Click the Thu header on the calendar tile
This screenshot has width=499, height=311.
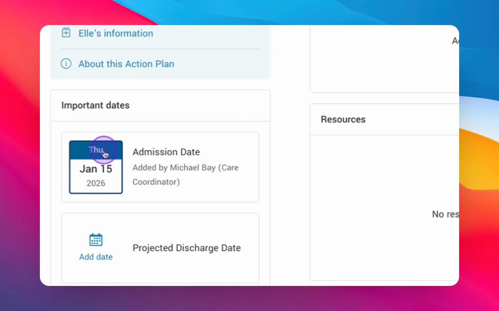click(96, 149)
